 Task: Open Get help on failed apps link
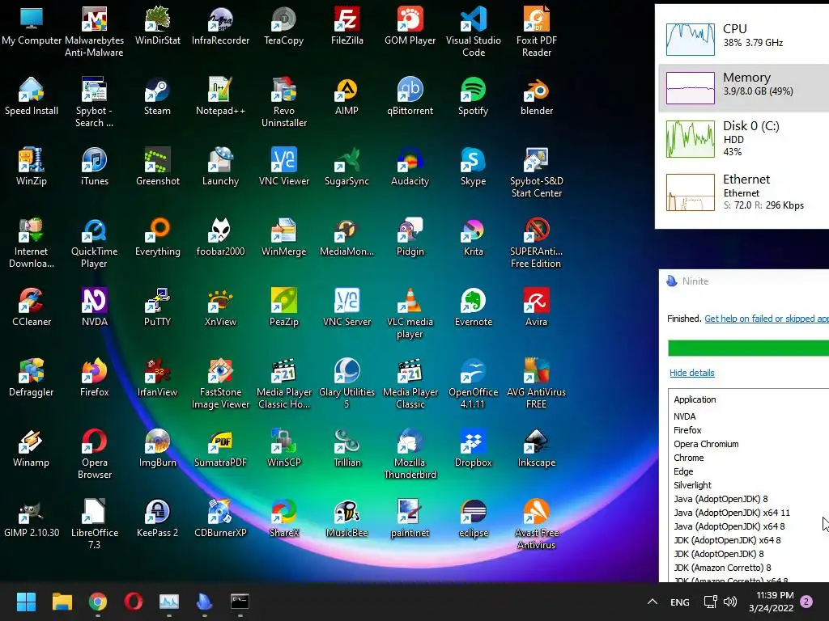[767, 319]
